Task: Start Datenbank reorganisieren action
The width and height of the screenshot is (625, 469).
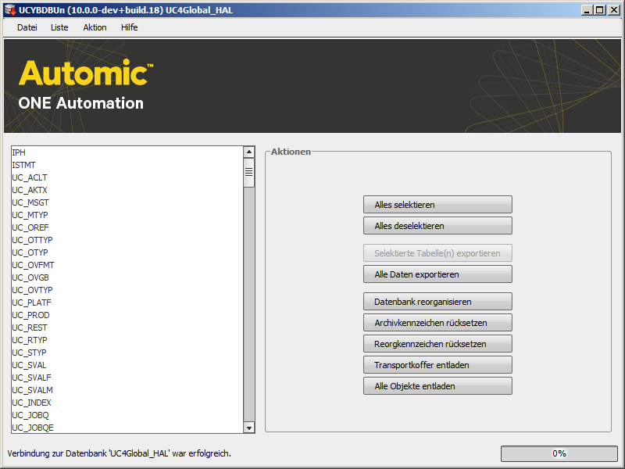Action: point(437,302)
